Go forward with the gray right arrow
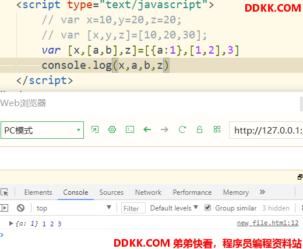This screenshot has height=249, width=303. tap(164, 129)
